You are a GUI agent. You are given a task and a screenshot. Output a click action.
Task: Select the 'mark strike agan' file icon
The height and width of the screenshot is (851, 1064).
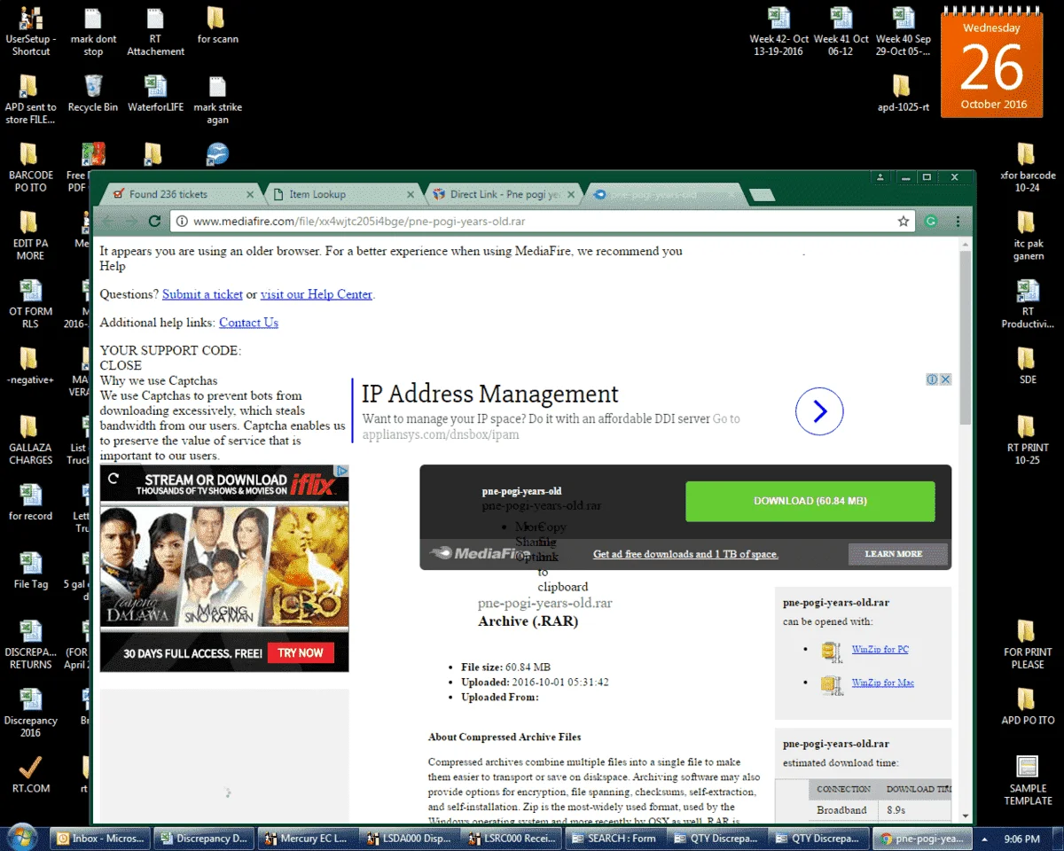pyautogui.click(x=217, y=99)
